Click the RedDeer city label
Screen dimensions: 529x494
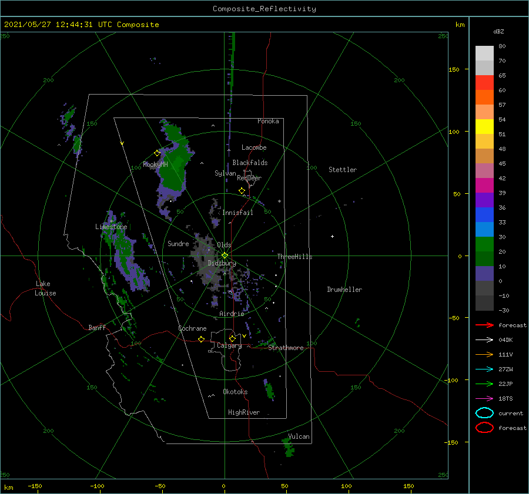click(249, 178)
